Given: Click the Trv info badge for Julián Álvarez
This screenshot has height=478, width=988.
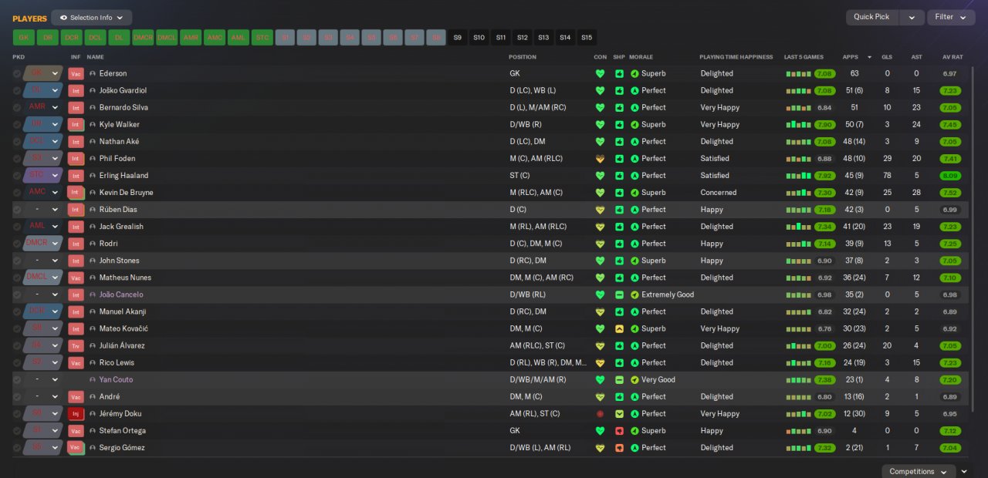Looking at the screenshot, I should click(76, 346).
